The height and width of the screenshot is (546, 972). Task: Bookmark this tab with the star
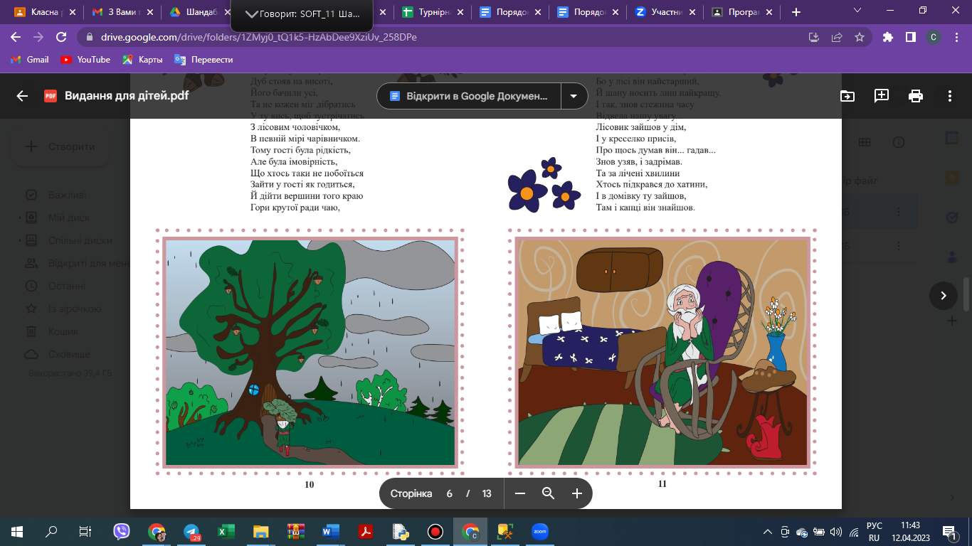[860, 37]
